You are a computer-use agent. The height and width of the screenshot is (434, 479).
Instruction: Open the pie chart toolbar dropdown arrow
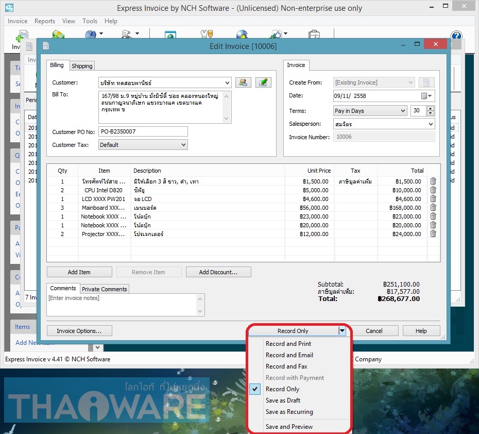coord(101,34)
